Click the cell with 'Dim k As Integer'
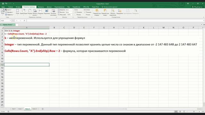This screenshot has height=115, width=205. (27, 31)
